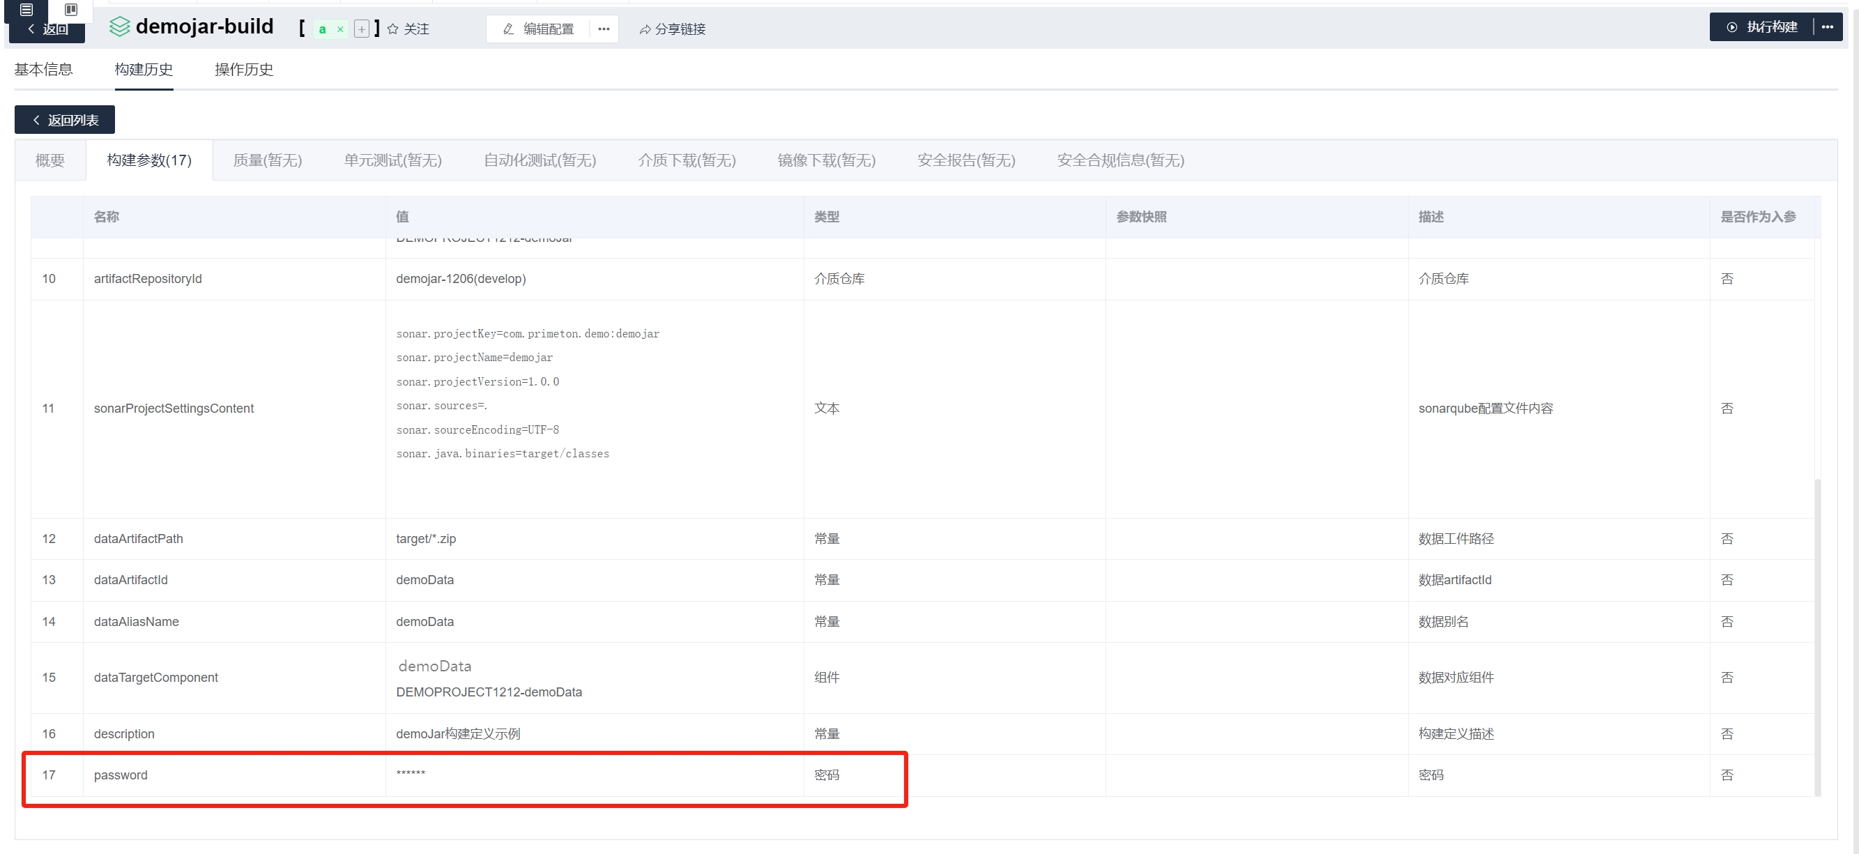Screen dimensions: 1859x854
Task: Remove the green 'a' tag
Action: [x=340, y=29]
